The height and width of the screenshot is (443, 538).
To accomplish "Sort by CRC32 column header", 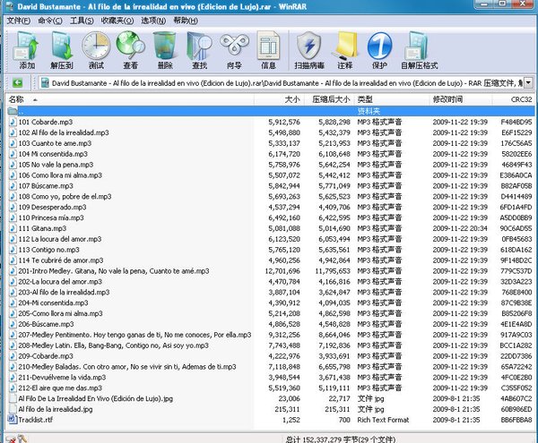I will coord(513,99).
